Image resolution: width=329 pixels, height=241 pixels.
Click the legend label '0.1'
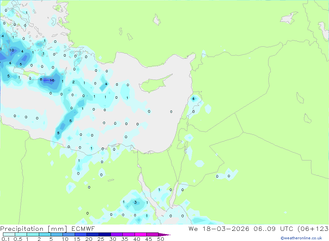pyautogui.click(x=6, y=239)
